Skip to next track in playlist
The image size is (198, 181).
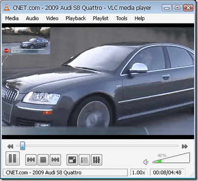[x=56, y=159]
